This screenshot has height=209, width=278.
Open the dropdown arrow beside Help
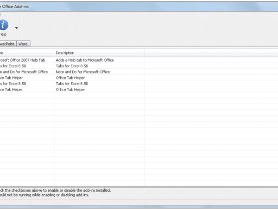[x=17, y=28]
